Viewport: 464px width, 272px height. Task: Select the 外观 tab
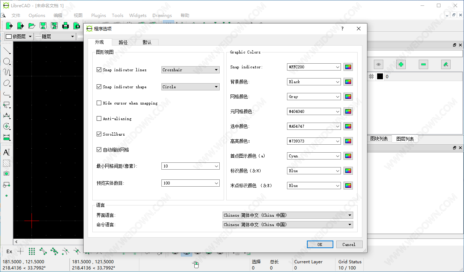[x=100, y=42]
